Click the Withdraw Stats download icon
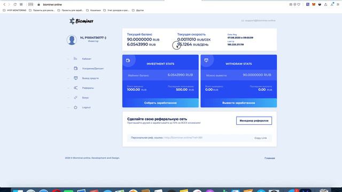This screenshot has height=192, width=342. click(206, 60)
